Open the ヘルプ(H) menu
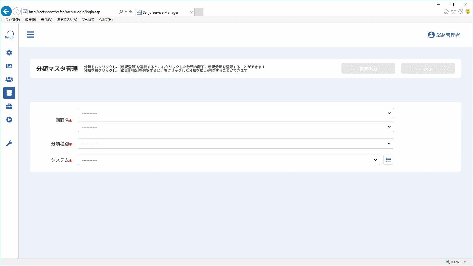This screenshot has width=473, height=266. (x=106, y=20)
